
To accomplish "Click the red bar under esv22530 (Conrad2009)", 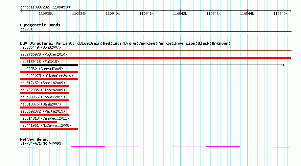I will [x=49, y=72].
